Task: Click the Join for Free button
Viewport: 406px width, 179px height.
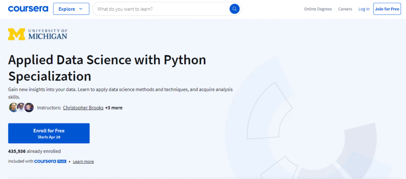Action: coord(387,9)
